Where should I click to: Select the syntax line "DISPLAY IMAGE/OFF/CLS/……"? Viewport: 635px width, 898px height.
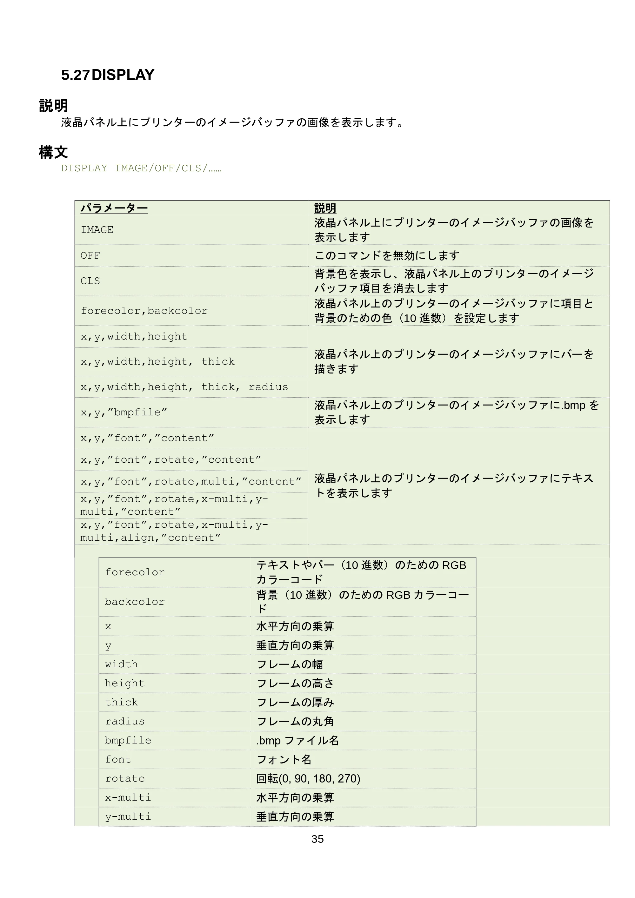(141, 168)
